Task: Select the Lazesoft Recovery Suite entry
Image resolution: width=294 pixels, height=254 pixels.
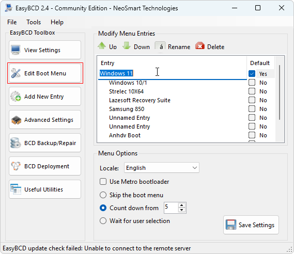Action: [140, 100]
